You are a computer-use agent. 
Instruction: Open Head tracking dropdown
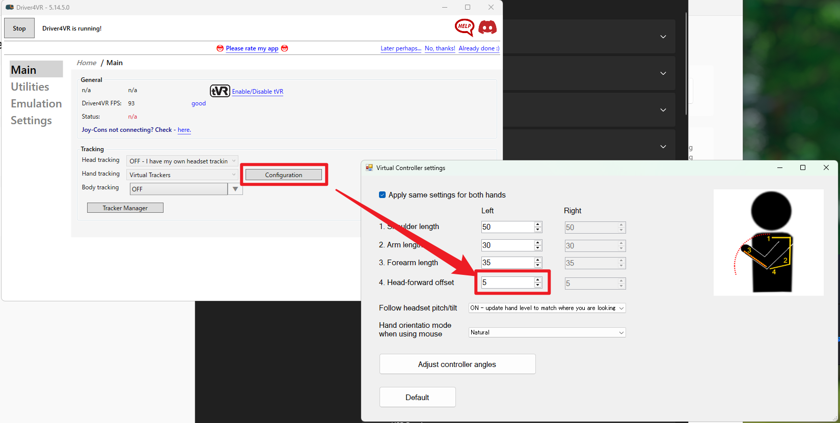tap(182, 161)
